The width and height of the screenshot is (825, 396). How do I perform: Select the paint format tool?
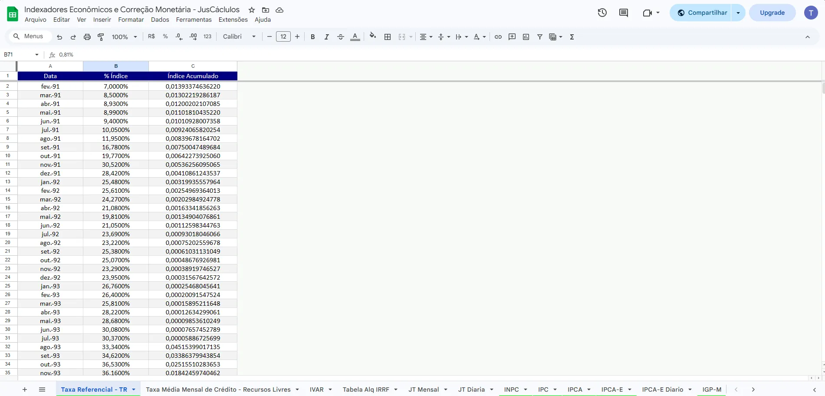coord(101,37)
